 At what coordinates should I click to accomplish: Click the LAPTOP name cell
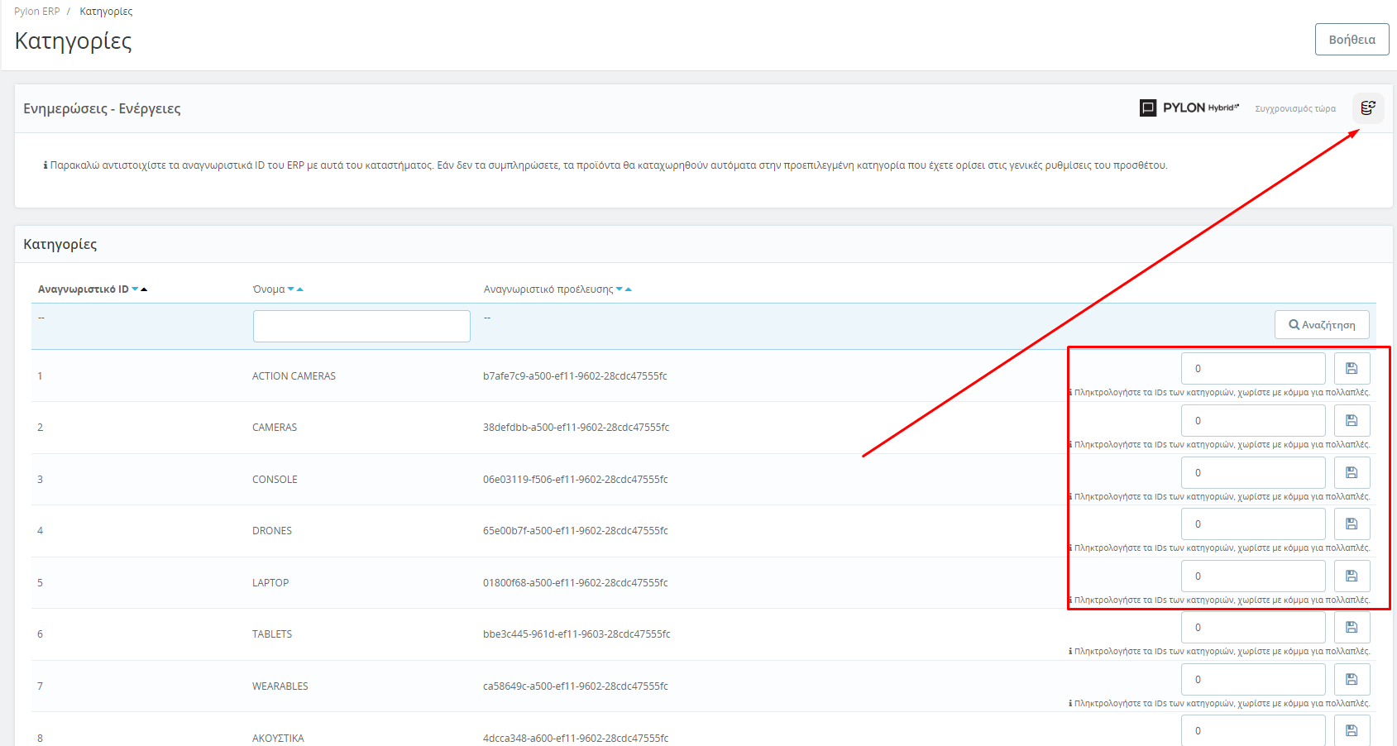(x=270, y=583)
